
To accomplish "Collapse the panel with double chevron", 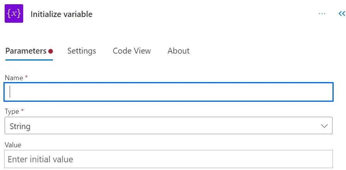I will (341, 14).
